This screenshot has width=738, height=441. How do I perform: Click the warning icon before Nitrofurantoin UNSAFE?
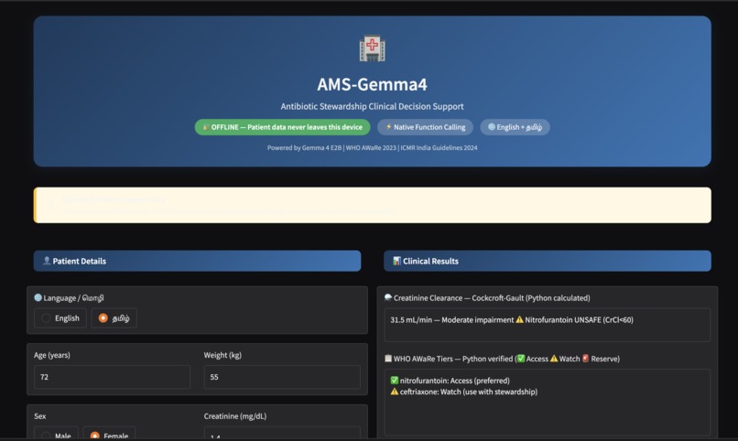519,319
